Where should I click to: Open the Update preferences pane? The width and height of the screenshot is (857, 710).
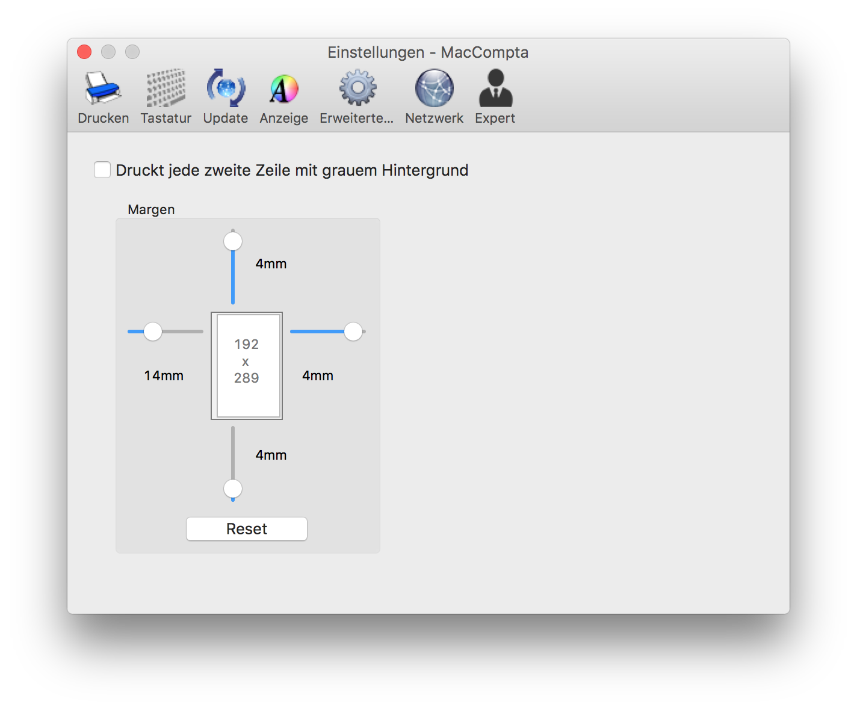[226, 97]
